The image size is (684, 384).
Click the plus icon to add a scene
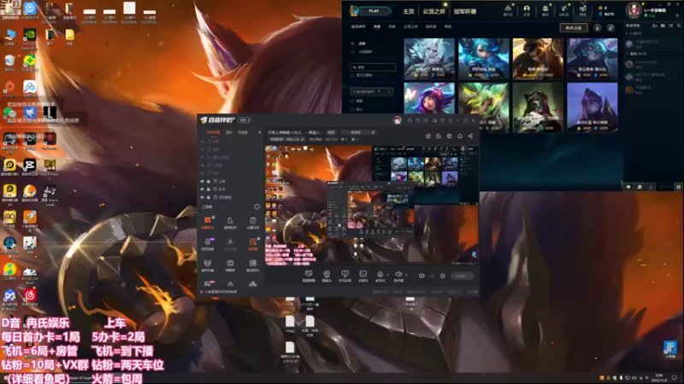[259, 132]
